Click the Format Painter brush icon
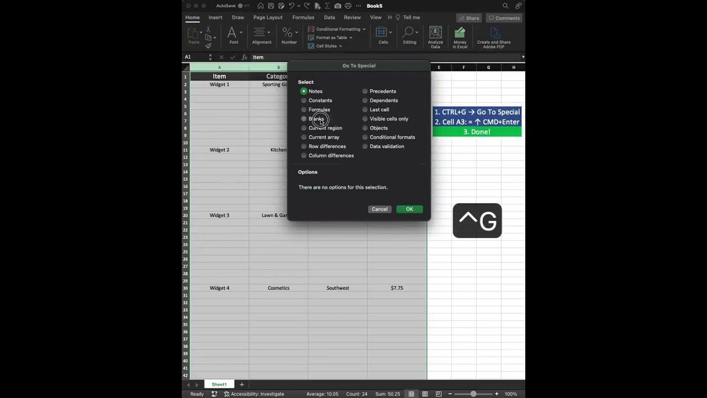This screenshot has height=398, width=707. tap(208, 46)
